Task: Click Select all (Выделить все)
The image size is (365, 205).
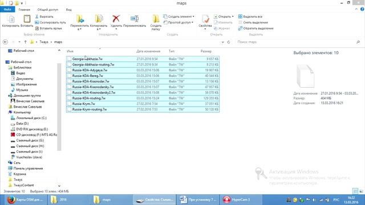Action: [250, 17]
